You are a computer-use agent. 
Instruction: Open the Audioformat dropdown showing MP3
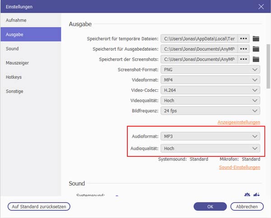click(x=210, y=136)
